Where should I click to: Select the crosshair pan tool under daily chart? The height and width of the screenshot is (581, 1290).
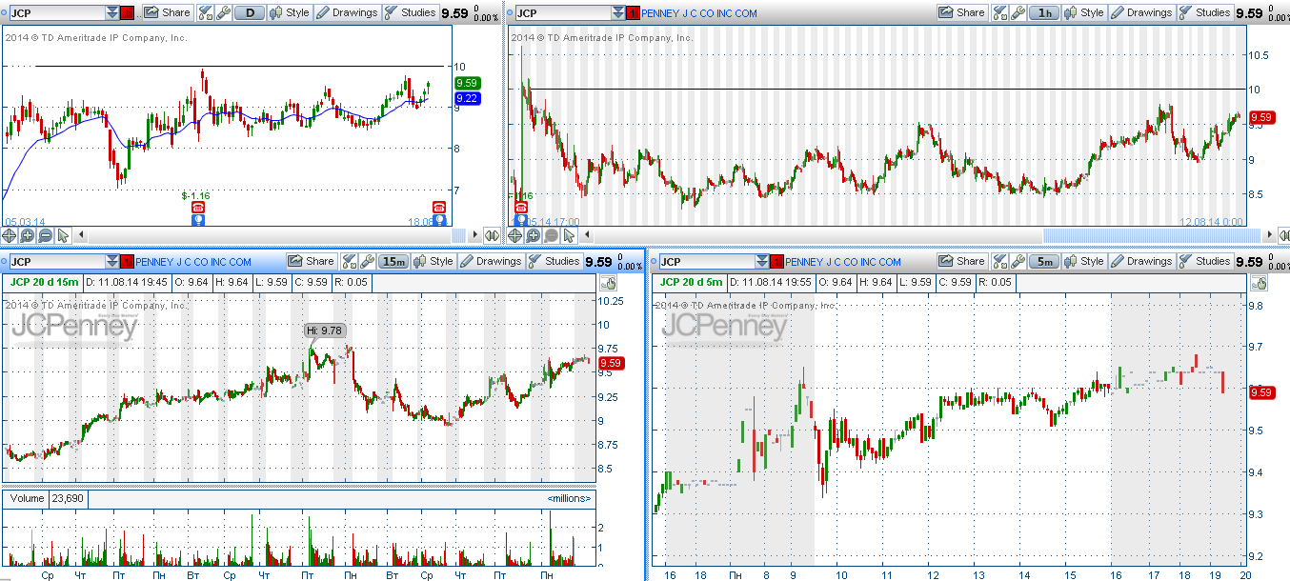pyautogui.click(x=10, y=235)
